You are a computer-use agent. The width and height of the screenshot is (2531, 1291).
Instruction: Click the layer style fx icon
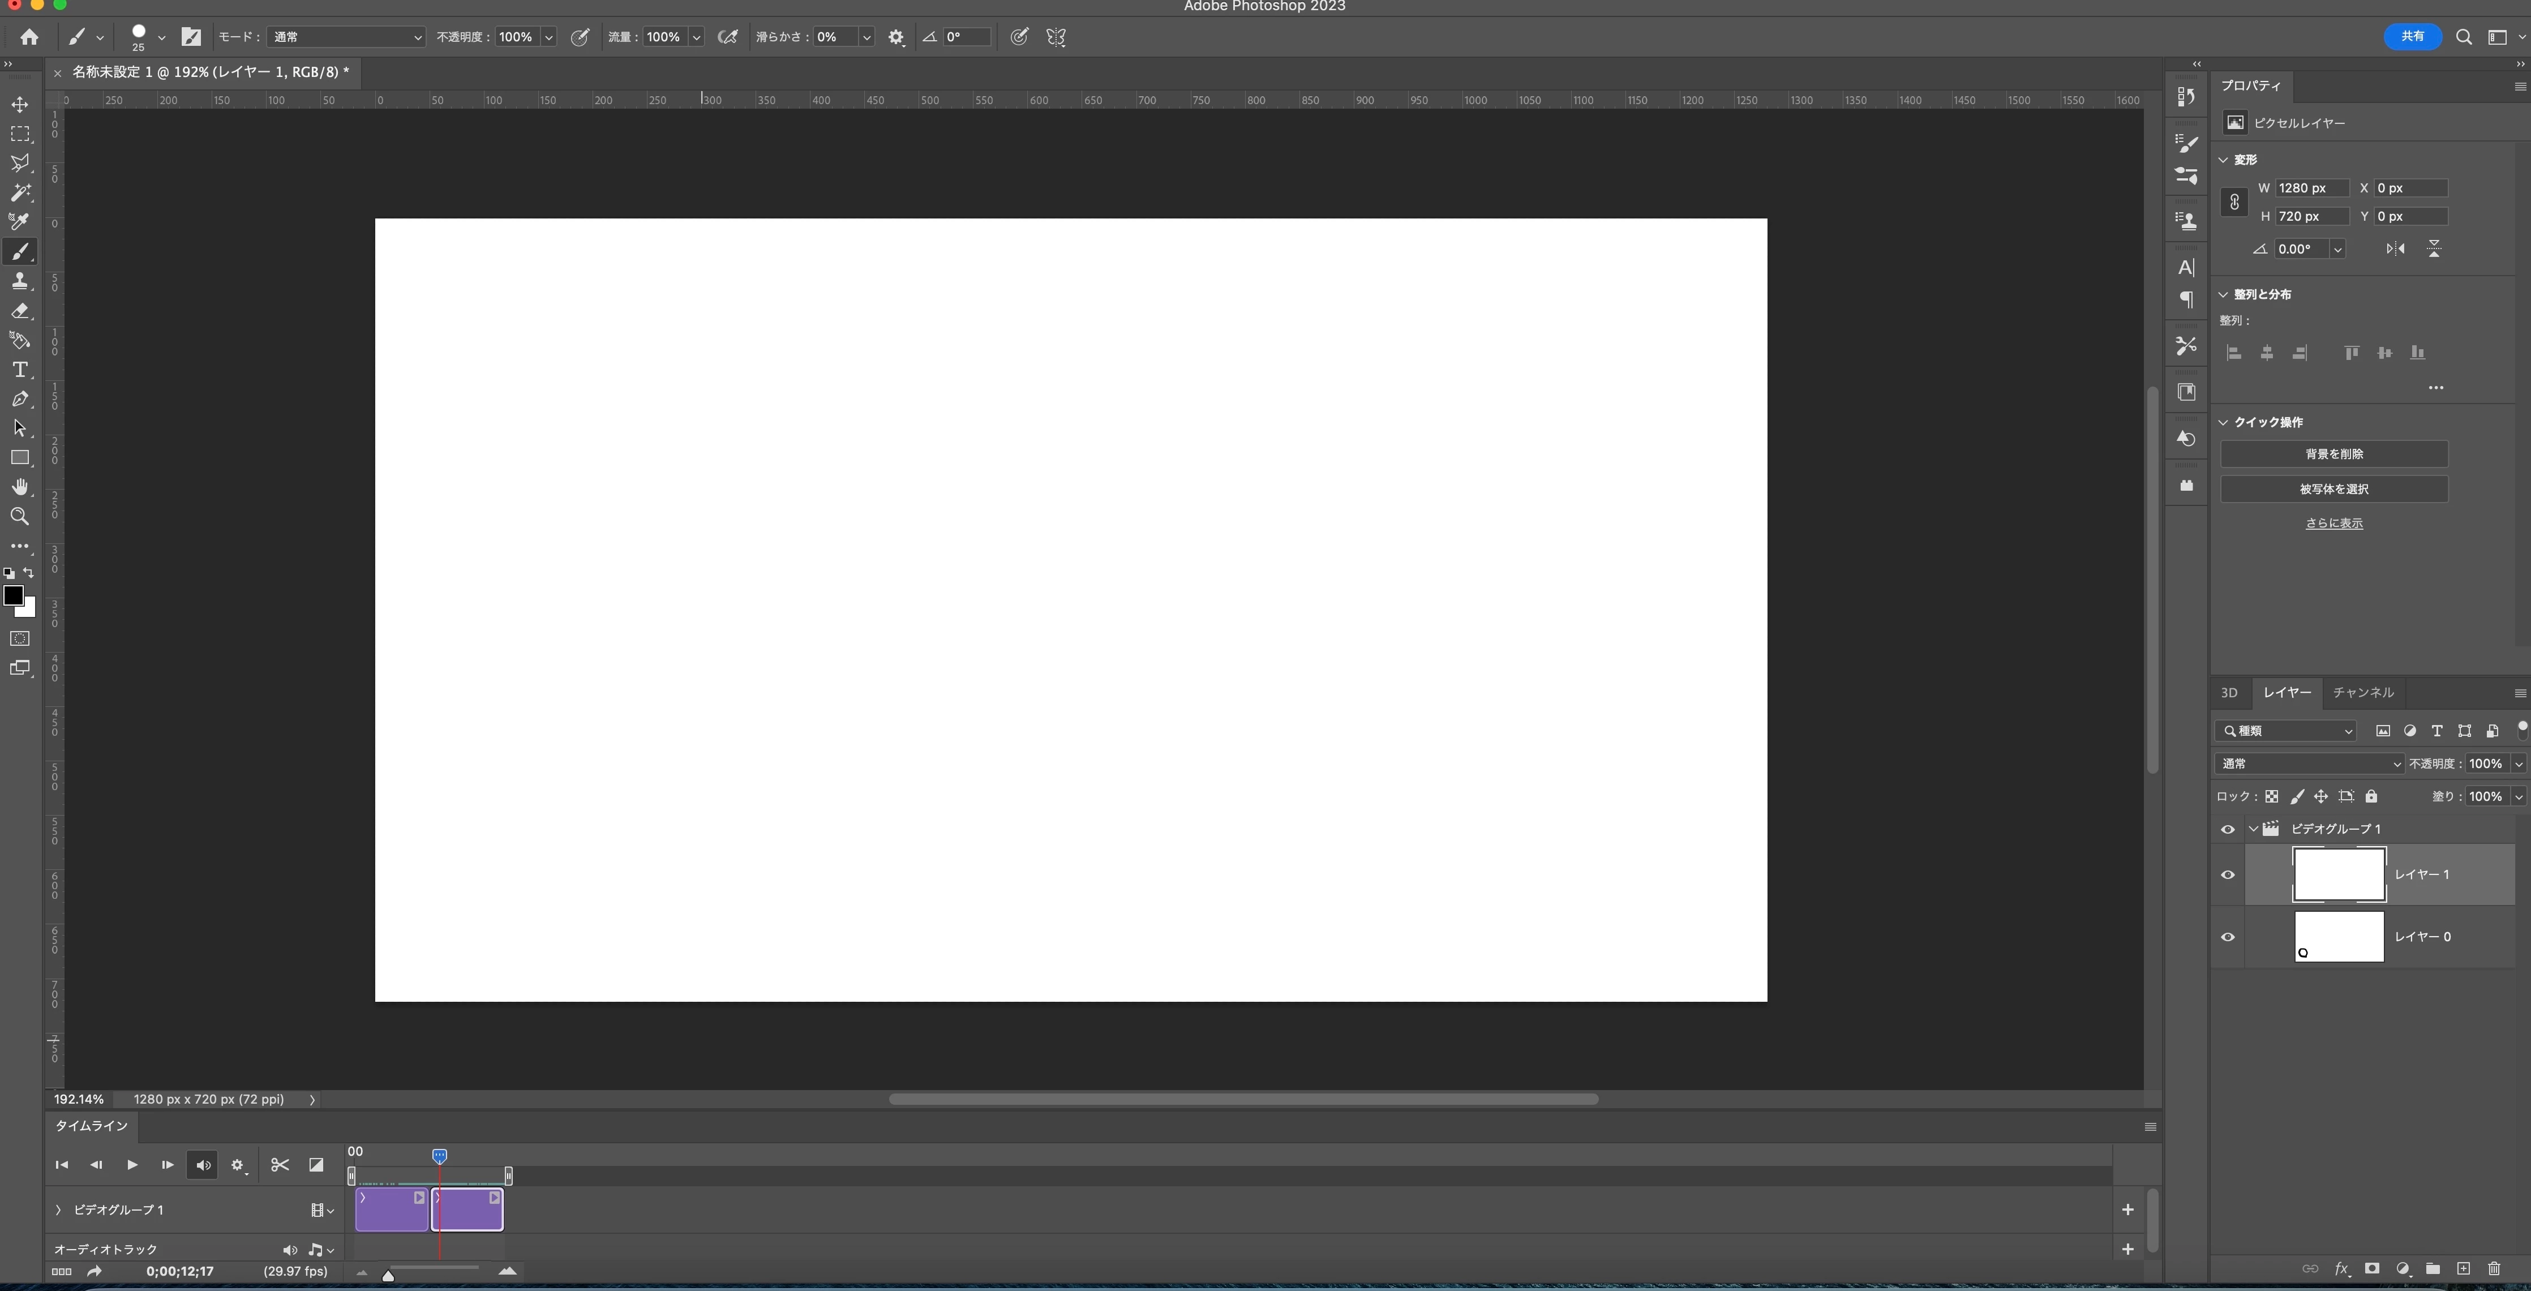click(2341, 1269)
